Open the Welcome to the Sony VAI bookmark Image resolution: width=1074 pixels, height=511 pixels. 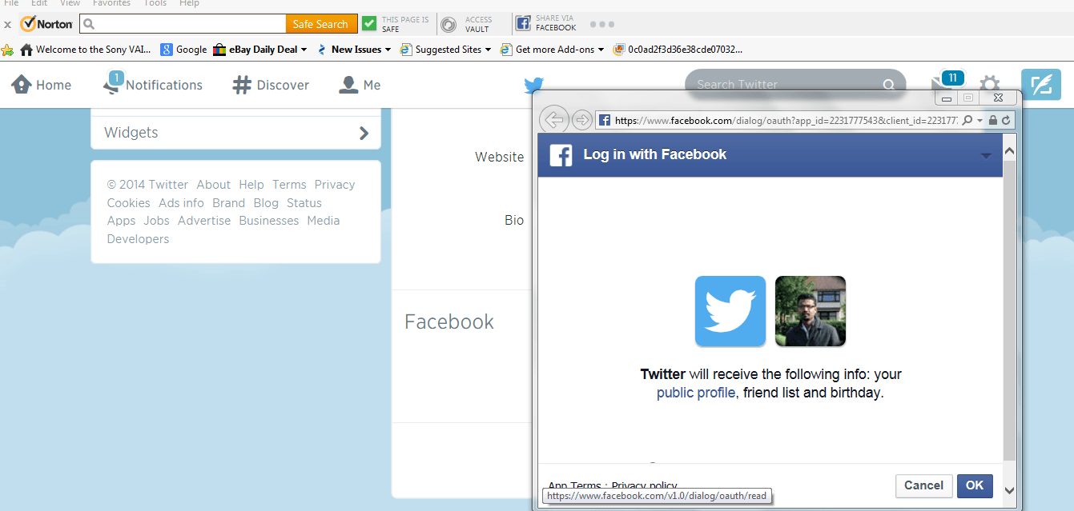[x=86, y=50]
